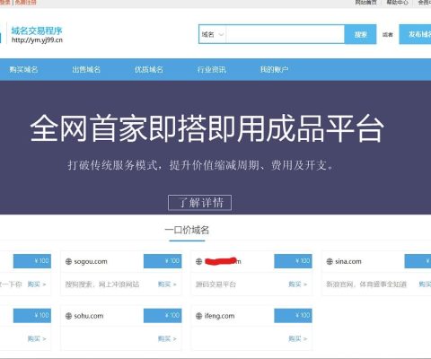Open the 出售域名 navigation tab
The image size is (431, 359).
point(86,70)
